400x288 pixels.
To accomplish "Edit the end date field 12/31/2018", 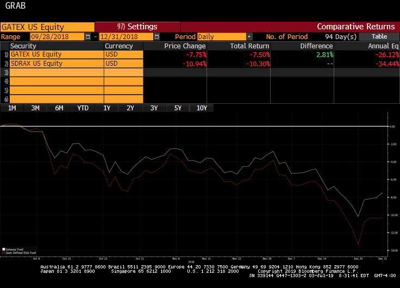I will click(x=126, y=36).
